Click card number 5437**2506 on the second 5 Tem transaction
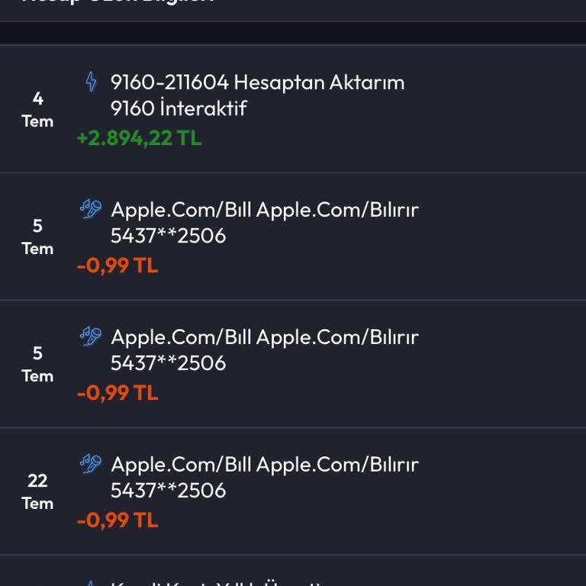Screen dimensions: 586x586 pos(168,362)
